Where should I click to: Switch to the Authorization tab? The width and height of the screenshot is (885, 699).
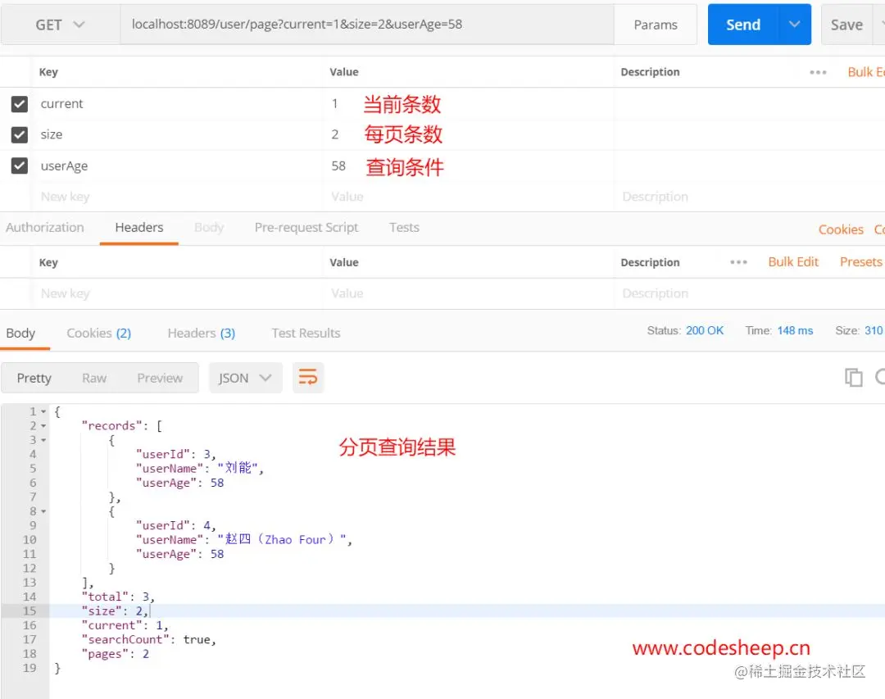45,228
